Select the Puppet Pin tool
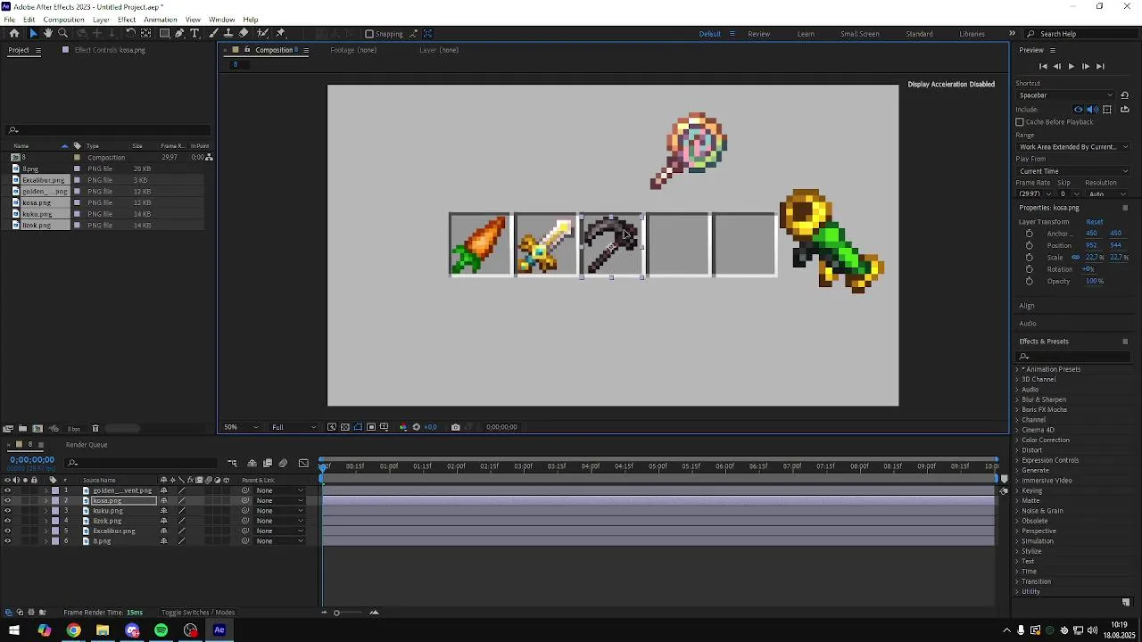Viewport: 1142px width, 642px height. (x=281, y=33)
